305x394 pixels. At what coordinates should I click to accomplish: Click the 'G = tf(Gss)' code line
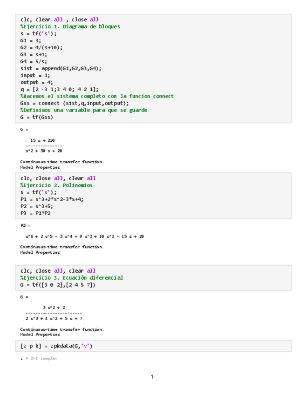point(37,117)
